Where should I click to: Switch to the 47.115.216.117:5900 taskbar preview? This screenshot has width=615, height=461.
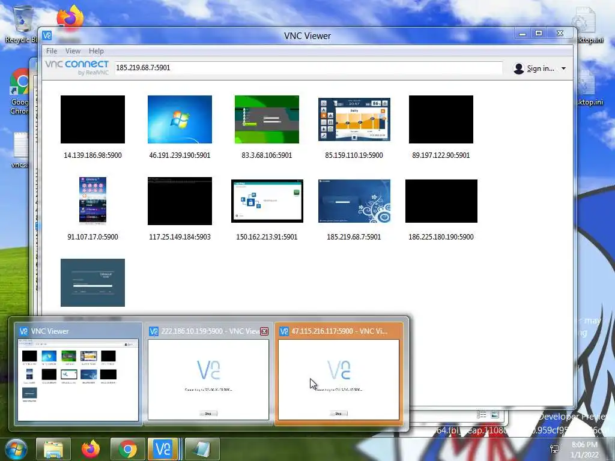(x=339, y=373)
